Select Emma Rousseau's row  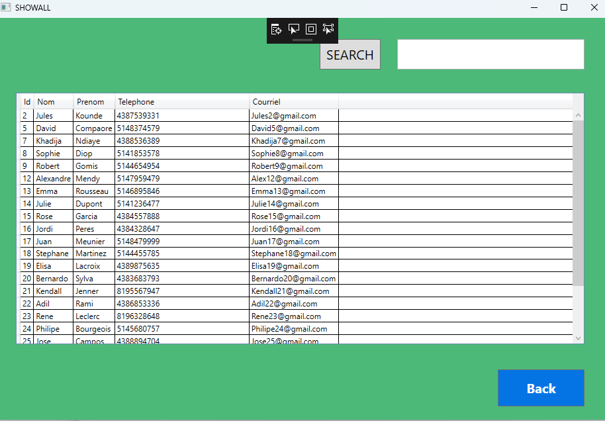(132, 191)
